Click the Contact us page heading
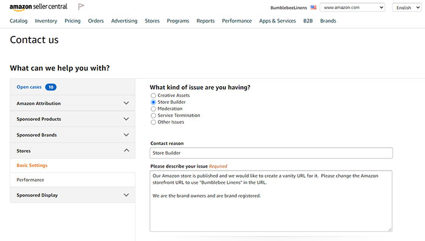425x241 pixels. coord(34,40)
